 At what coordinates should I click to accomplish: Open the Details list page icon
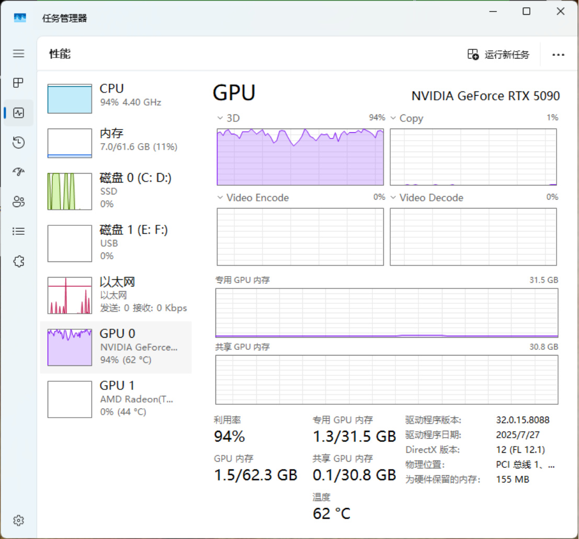point(19,231)
